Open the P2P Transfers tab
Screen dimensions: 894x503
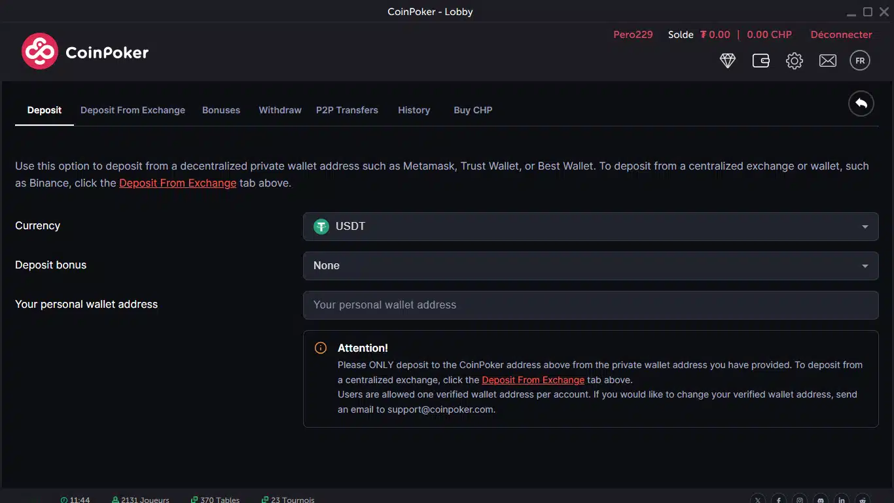(x=347, y=110)
